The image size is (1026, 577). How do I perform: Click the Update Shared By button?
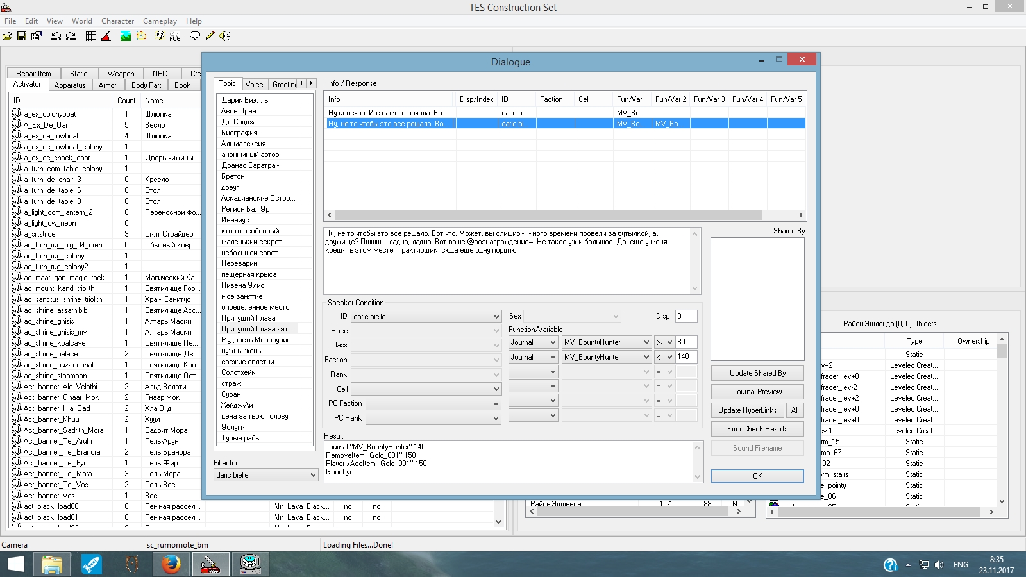757,373
